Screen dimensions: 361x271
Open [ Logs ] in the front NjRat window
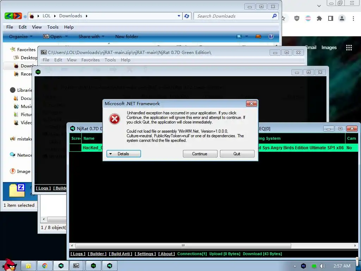coord(78,254)
